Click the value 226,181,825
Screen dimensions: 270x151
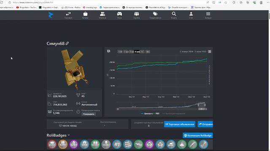(x=59, y=96)
